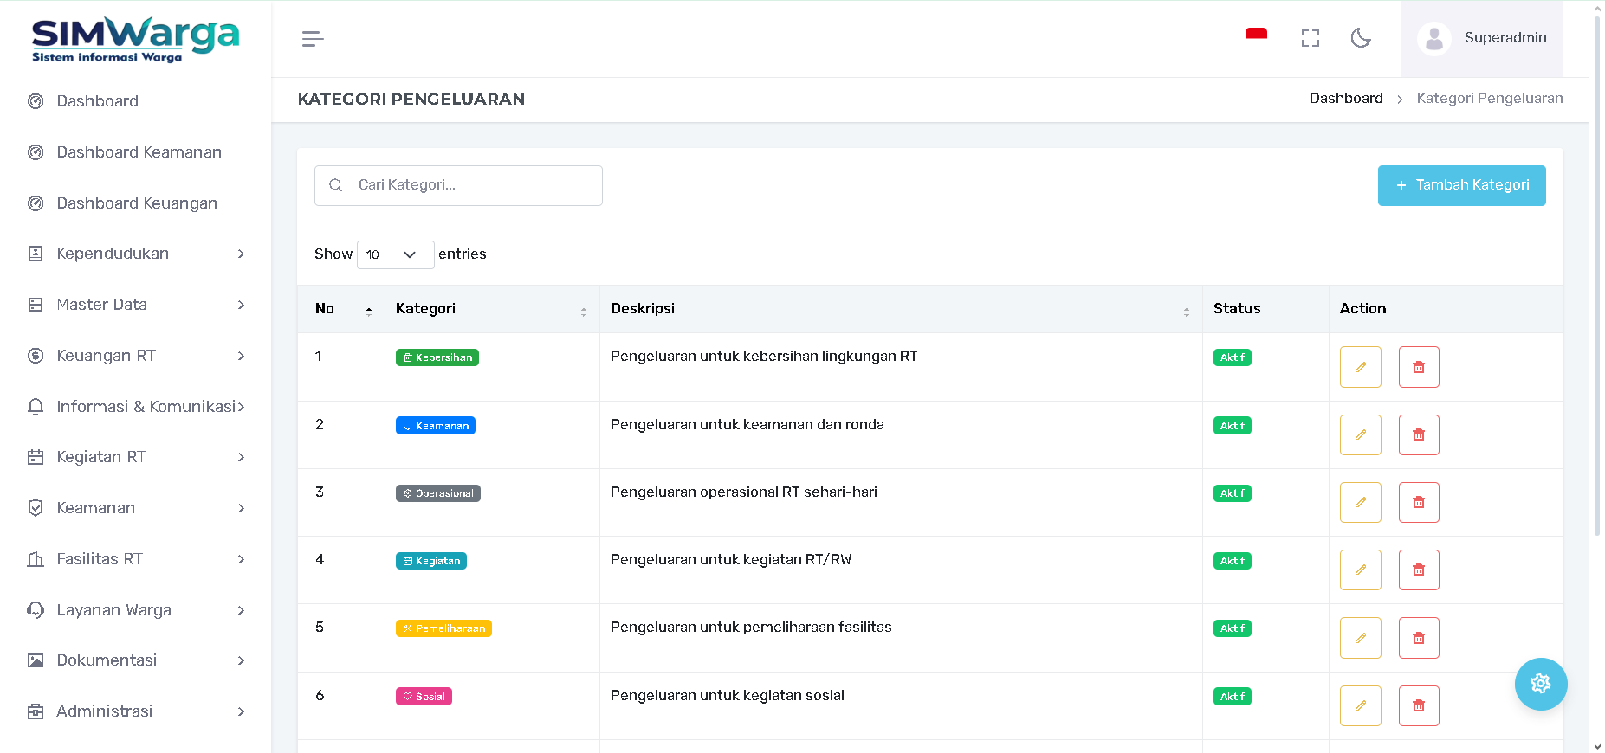The width and height of the screenshot is (1605, 753).
Task: Expand the Master Data menu
Action: click(x=136, y=305)
